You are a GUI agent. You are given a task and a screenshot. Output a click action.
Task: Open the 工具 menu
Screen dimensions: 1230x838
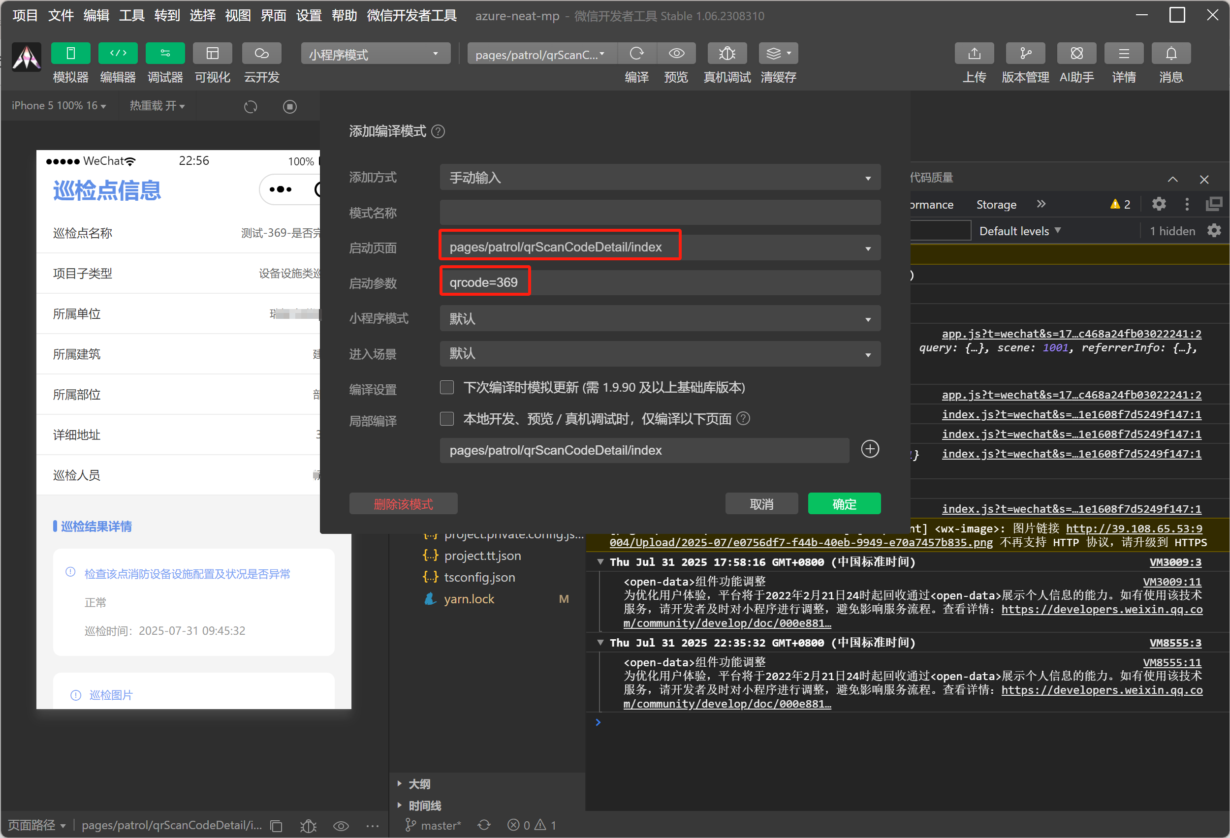point(131,15)
